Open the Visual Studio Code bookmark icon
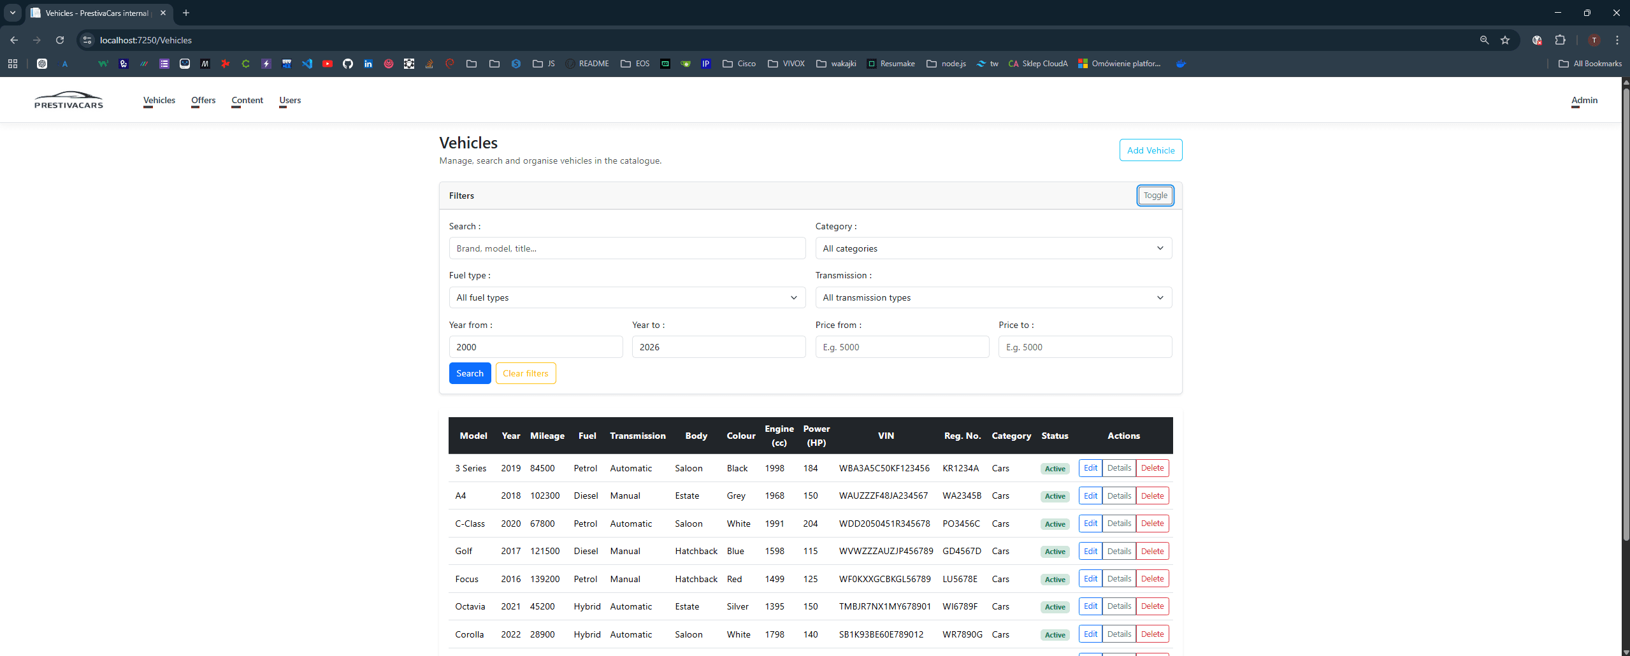 pos(307,64)
